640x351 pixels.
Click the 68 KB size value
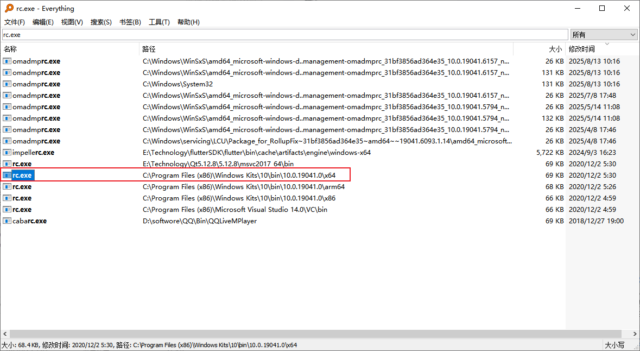click(555, 187)
